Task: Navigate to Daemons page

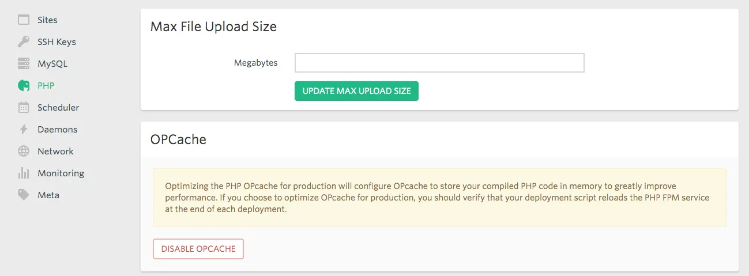Action: point(57,130)
